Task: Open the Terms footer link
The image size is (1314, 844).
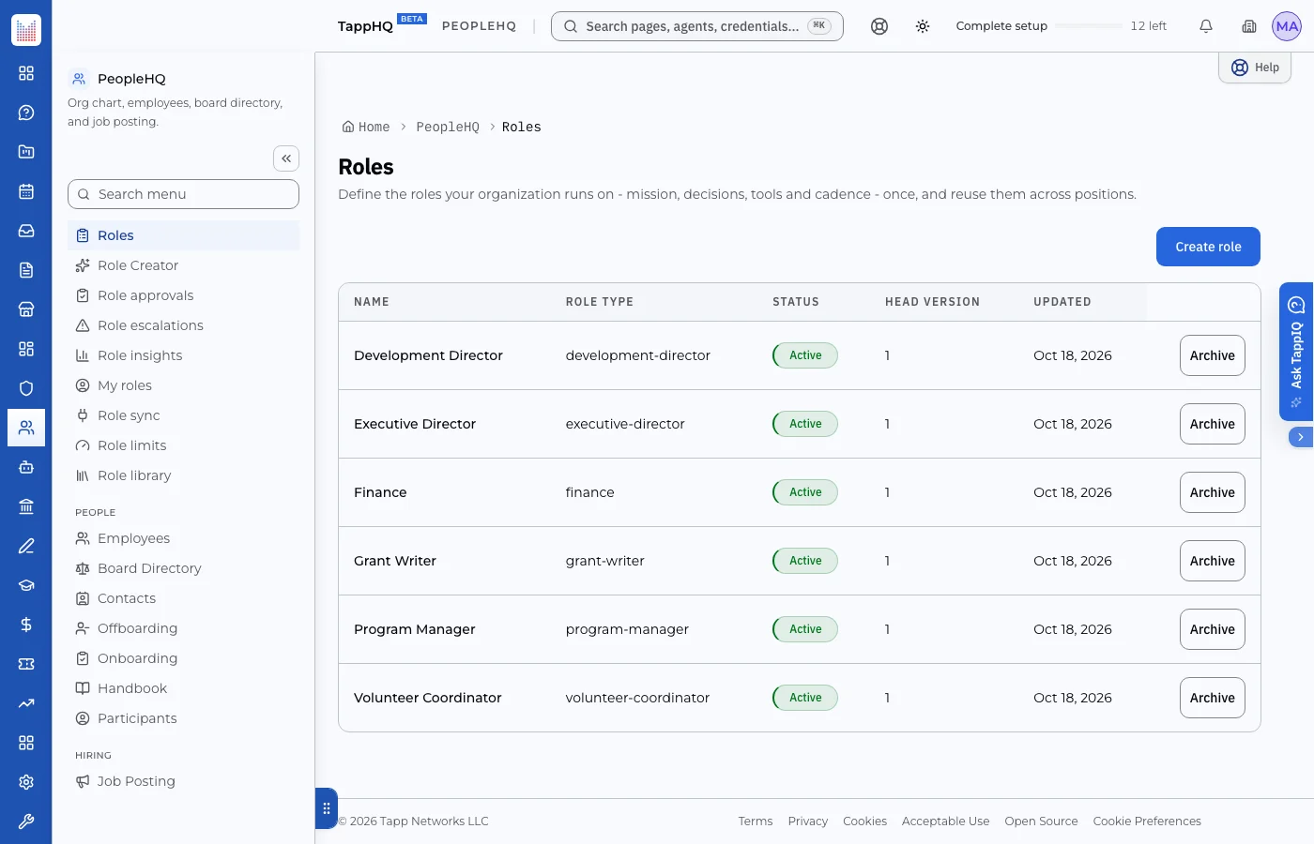Action: (x=756, y=821)
